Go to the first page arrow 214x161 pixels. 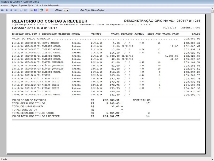(2, 10)
